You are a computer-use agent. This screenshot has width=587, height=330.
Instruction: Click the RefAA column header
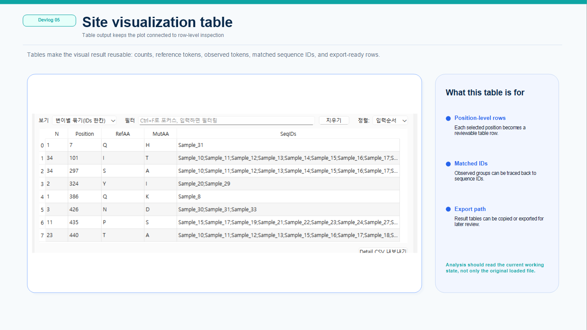(x=123, y=134)
